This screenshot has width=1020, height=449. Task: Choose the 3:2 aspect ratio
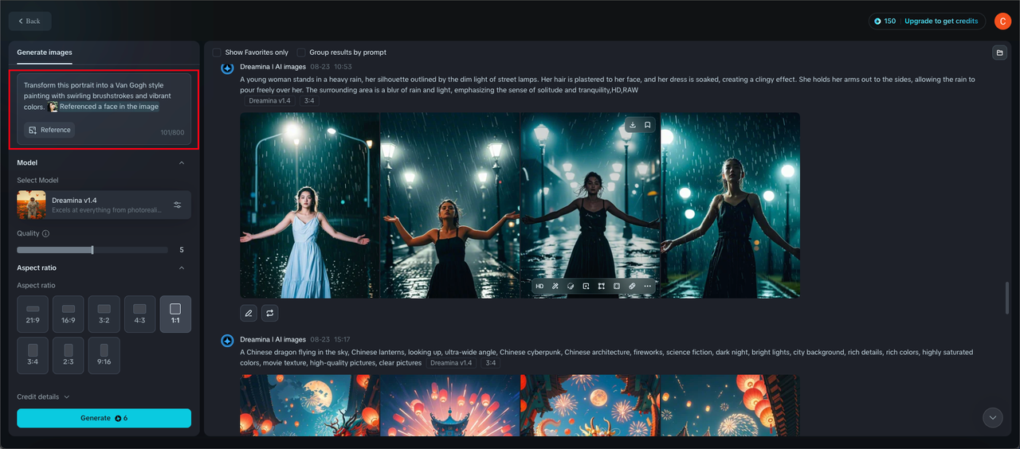pyautogui.click(x=104, y=314)
